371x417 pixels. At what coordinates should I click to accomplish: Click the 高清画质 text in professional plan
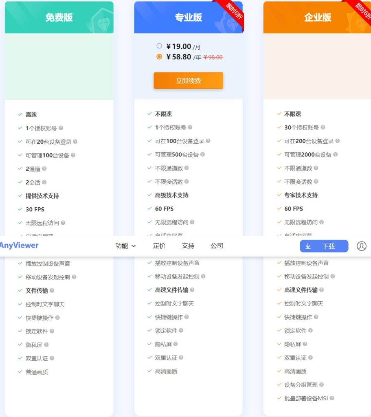click(x=166, y=371)
